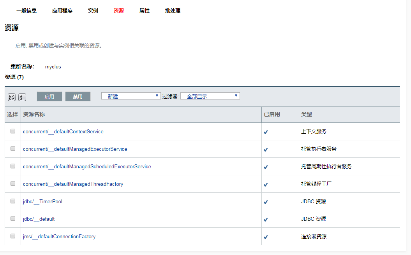
Task: Click the Deselect All icon in toolbar
Action: [22, 97]
